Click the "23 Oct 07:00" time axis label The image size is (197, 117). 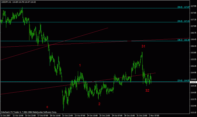tap(80, 116)
